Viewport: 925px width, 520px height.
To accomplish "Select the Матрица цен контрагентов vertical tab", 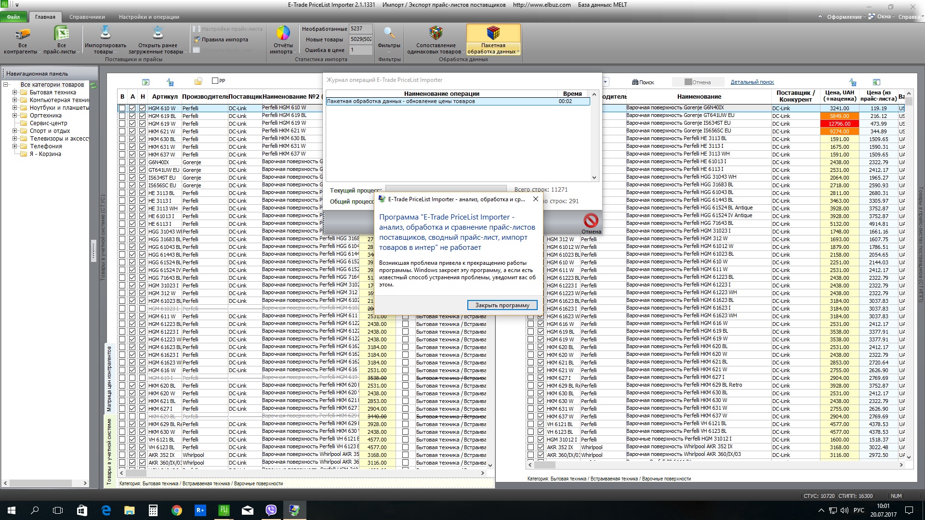I will point(109,378).
